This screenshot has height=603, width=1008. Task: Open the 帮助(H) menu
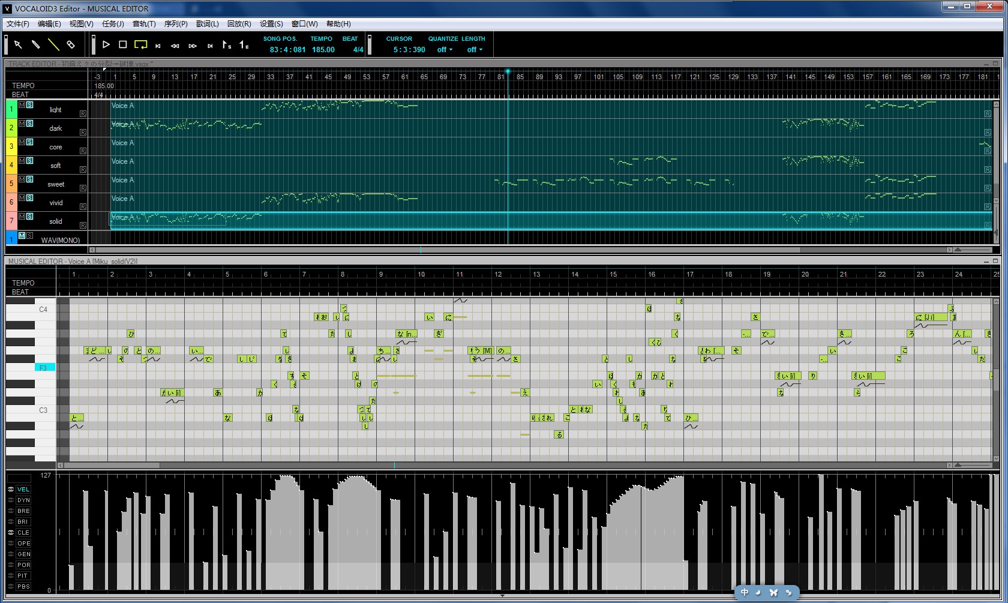(x=338, y=24)
